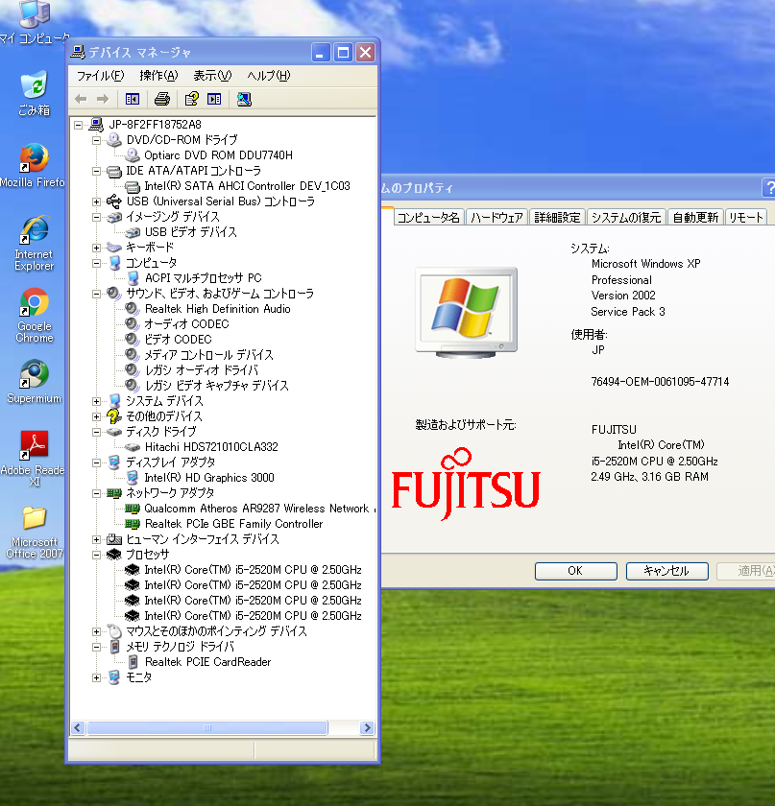Screen dimensions: 775x806
Task: Click OK in System Properties dialog
Action: 575,571
